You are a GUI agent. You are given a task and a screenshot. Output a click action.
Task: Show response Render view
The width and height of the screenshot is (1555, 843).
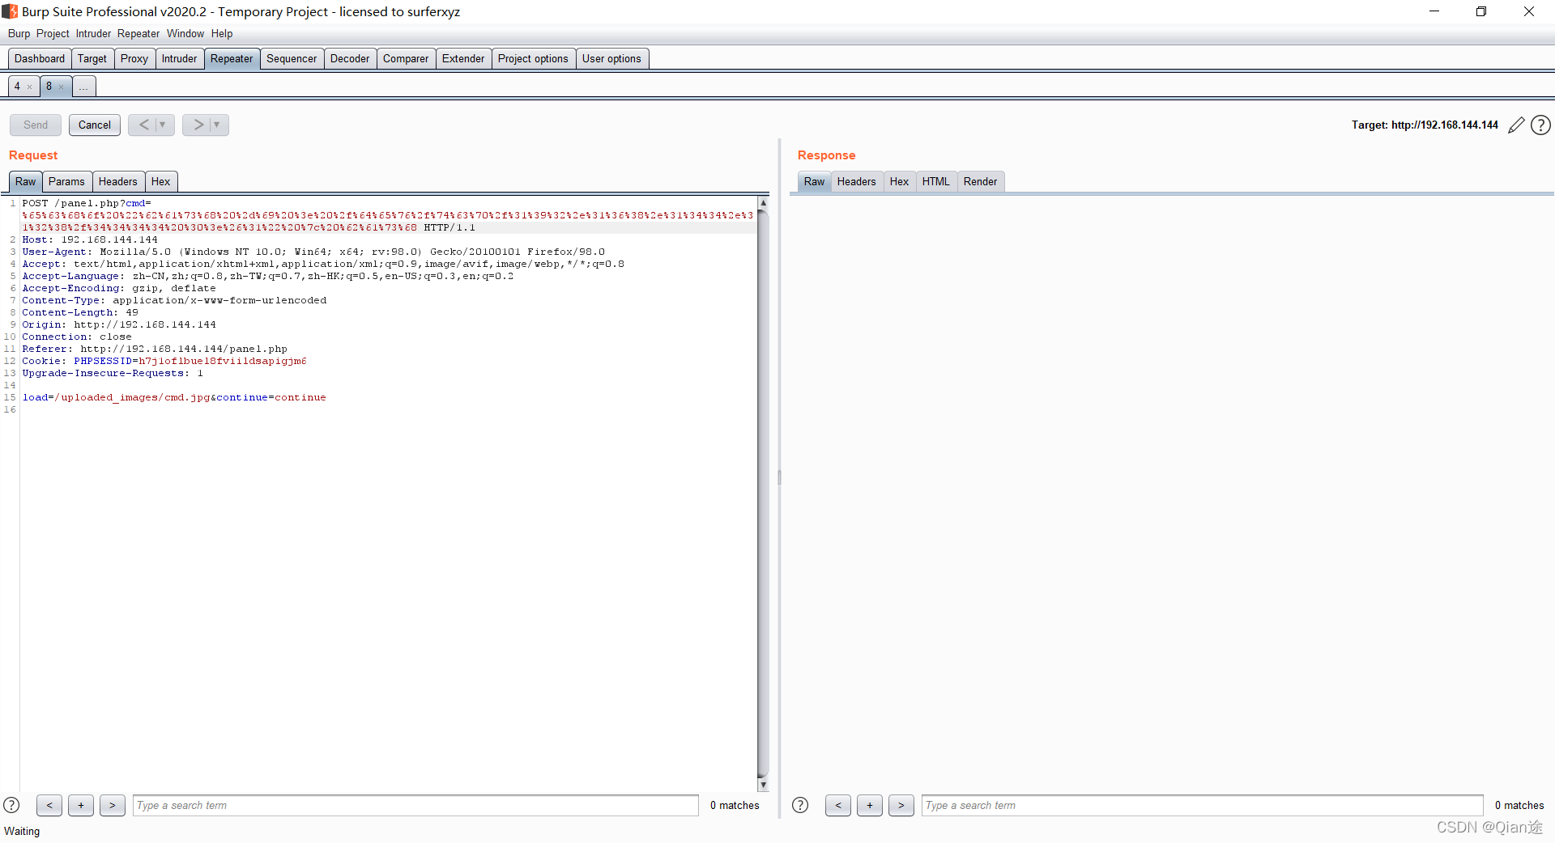coord(981,181)
